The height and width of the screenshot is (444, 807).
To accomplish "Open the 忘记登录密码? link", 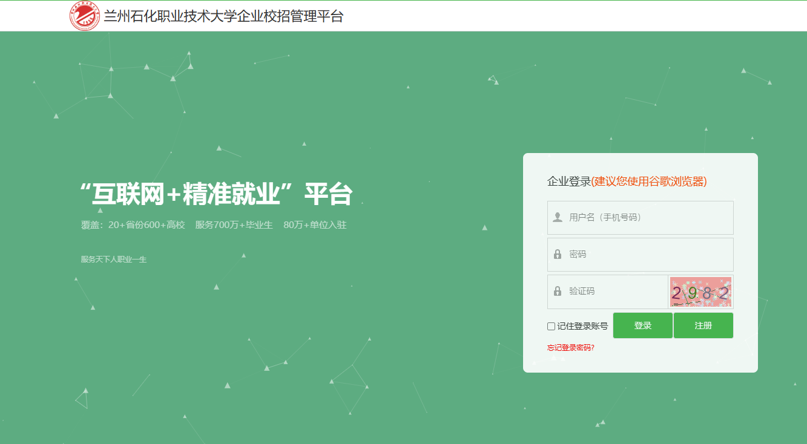I will [570, 348].
